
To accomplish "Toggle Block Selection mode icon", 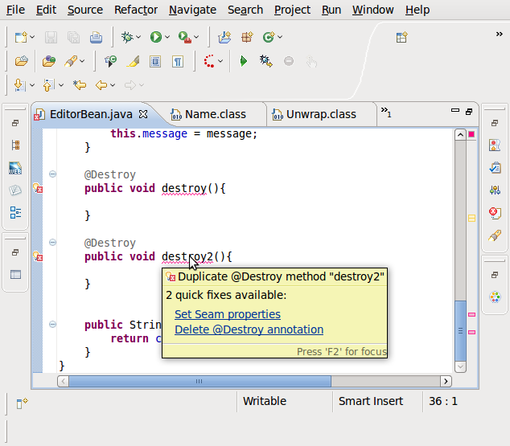I will [155, 61].
